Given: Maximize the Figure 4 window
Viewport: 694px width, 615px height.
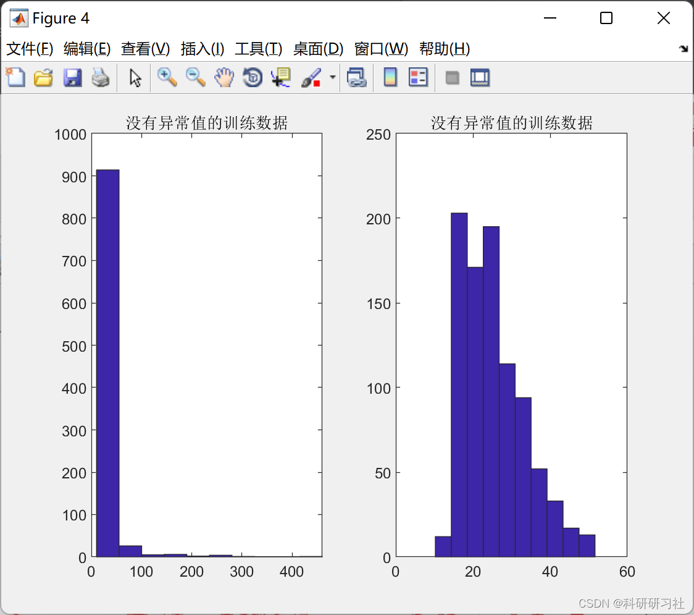Looking at the screenshot, I should point(606,18).
